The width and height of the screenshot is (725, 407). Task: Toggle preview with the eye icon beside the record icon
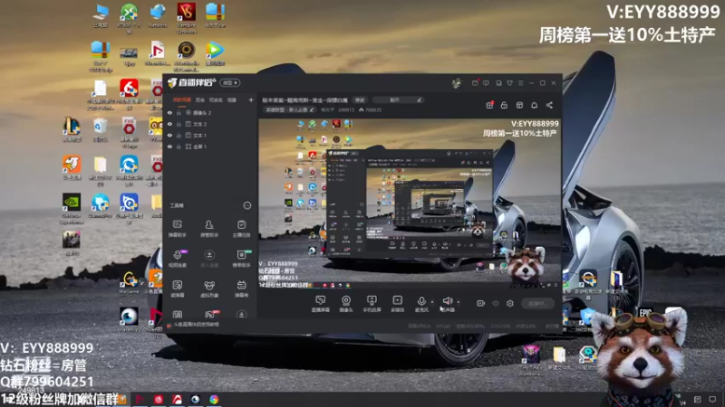(x=496, y=303)
